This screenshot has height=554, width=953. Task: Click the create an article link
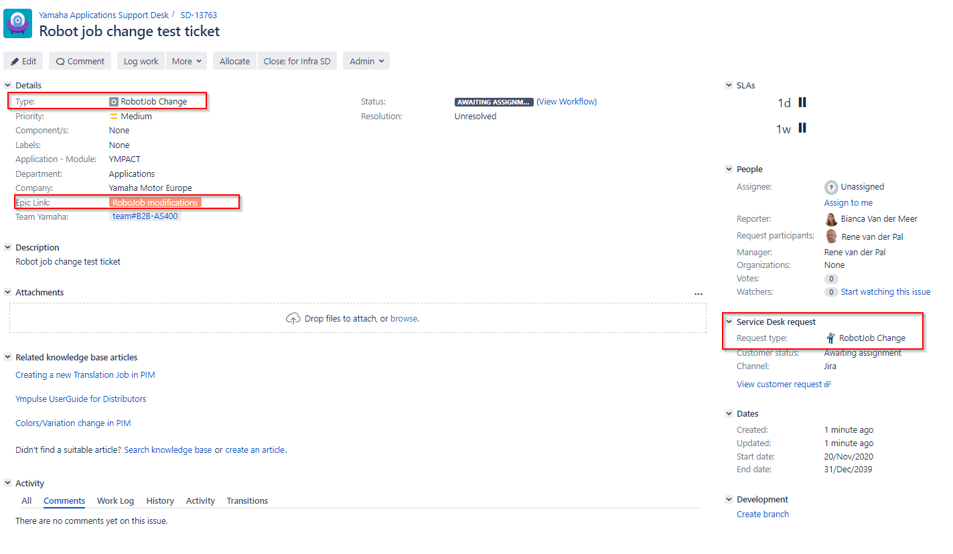[255, 450]
